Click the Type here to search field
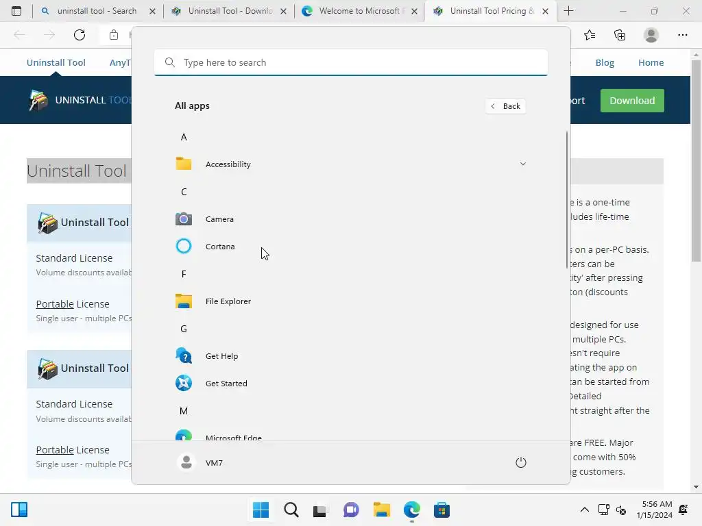This screenshot has width=702, height=526. click(x=350, y=62)
